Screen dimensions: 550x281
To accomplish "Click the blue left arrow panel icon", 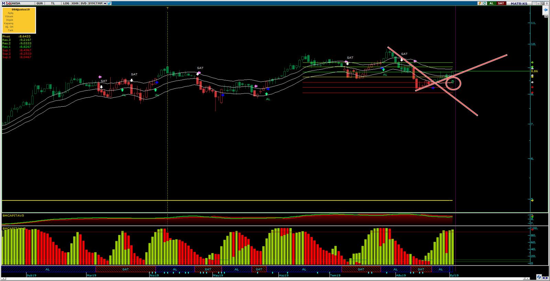I will coord(546,10).
